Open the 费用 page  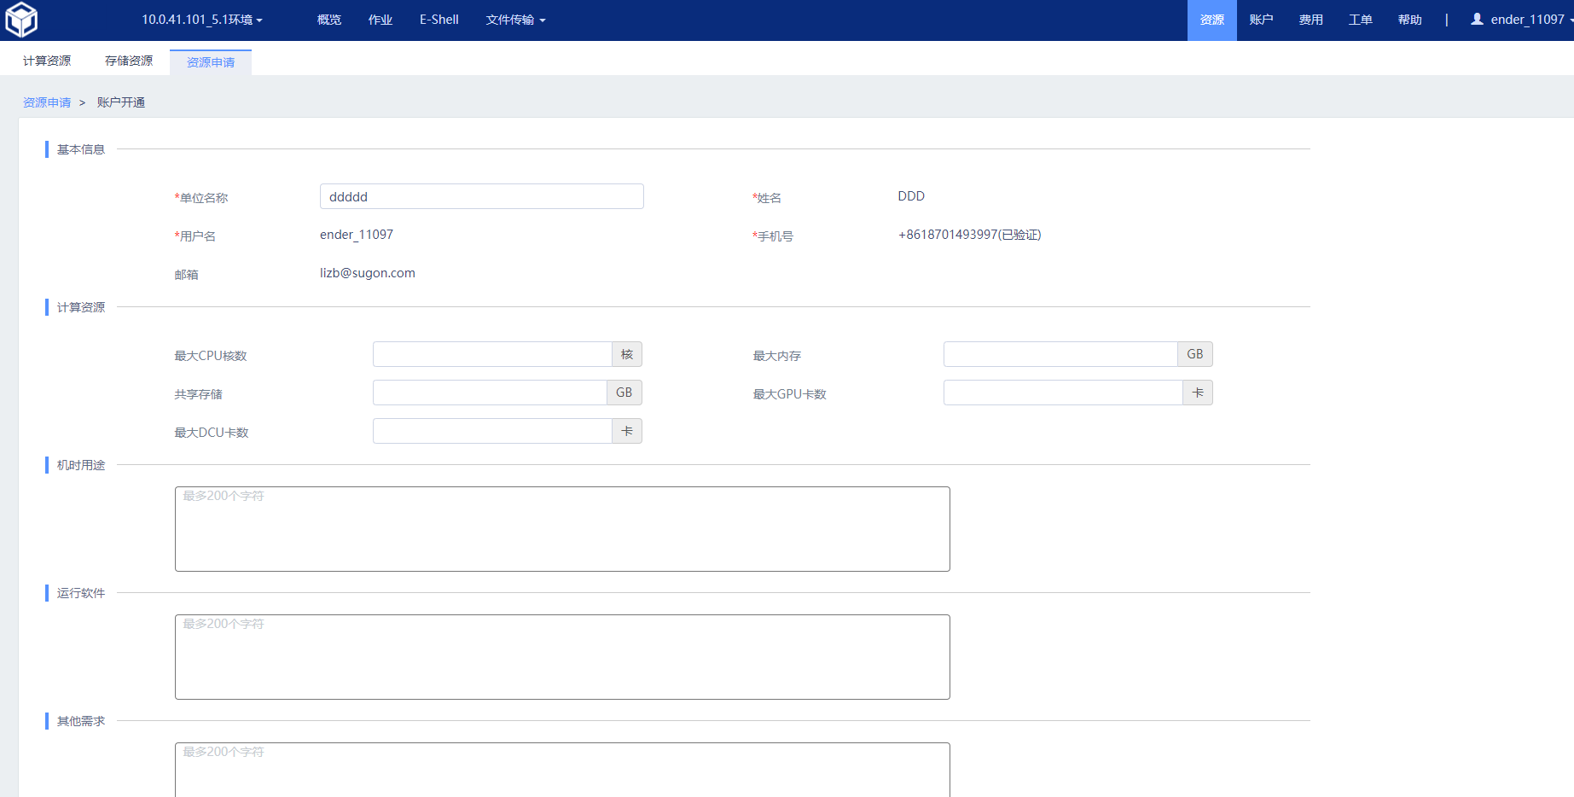click(x=1310, y=20)
